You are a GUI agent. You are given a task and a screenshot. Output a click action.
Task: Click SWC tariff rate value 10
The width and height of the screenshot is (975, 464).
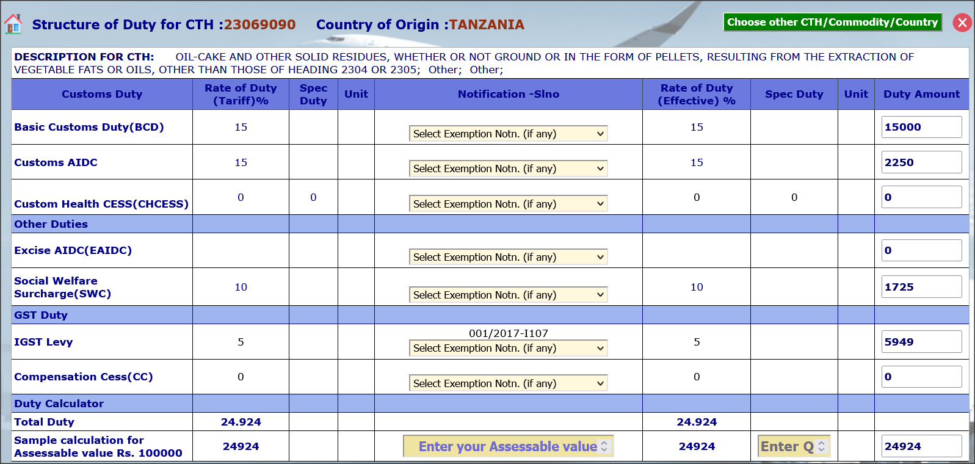coord(241,287)
